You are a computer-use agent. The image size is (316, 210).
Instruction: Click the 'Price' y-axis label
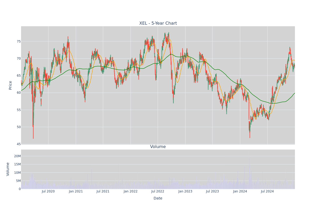[x=11, y=85]
